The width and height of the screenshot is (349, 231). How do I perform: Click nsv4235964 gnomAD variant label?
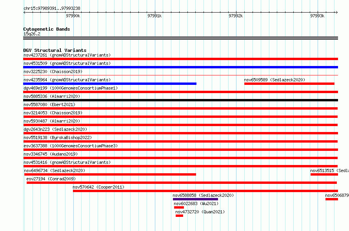click(67, 80)
